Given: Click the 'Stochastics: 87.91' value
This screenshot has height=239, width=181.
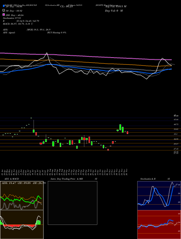Looking at the screenshot, I should click(x=12, y=18).
